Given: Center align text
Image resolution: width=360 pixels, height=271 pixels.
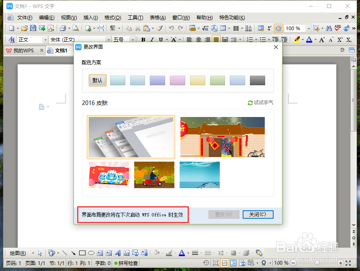Looking at the screenshot, I should (198, 39).
